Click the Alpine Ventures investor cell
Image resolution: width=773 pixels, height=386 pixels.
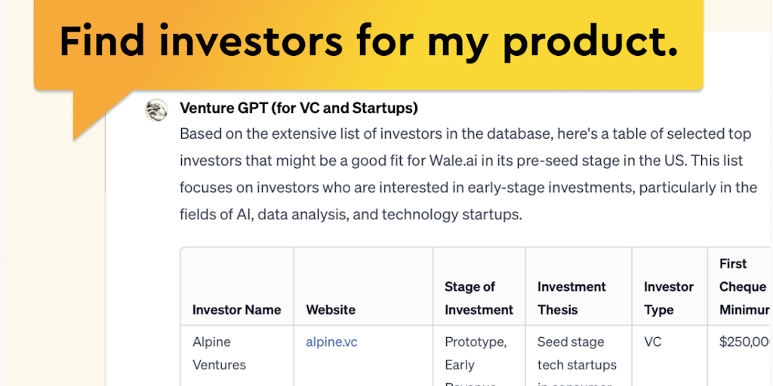tap(219, 353)
